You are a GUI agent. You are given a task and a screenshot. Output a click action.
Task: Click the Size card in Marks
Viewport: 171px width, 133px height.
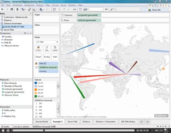[x=47, y=49]
